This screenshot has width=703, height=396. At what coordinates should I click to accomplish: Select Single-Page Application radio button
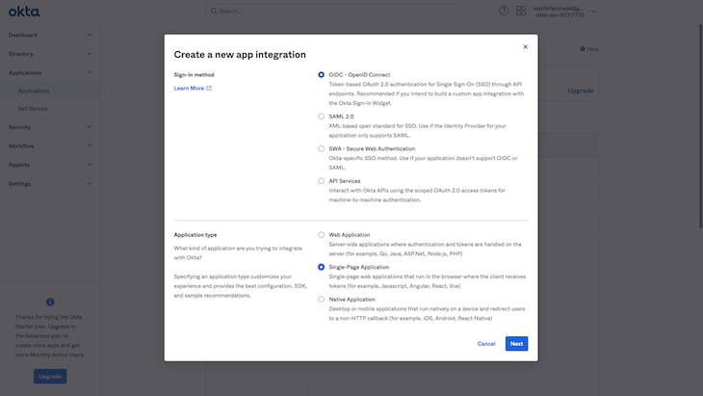(x=321, y=267)
